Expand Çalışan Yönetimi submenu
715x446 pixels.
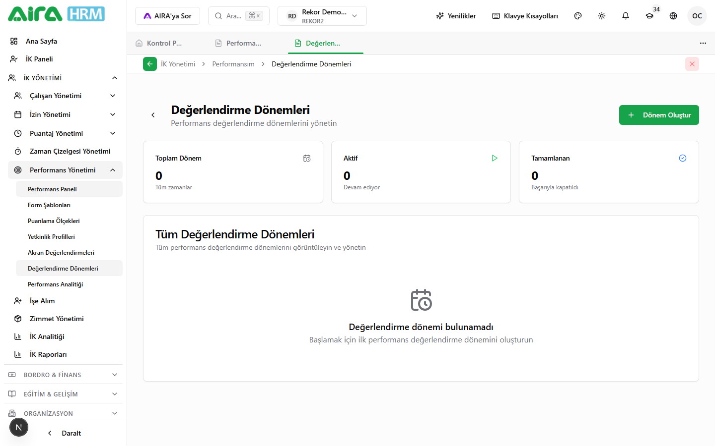coord(65,96)
